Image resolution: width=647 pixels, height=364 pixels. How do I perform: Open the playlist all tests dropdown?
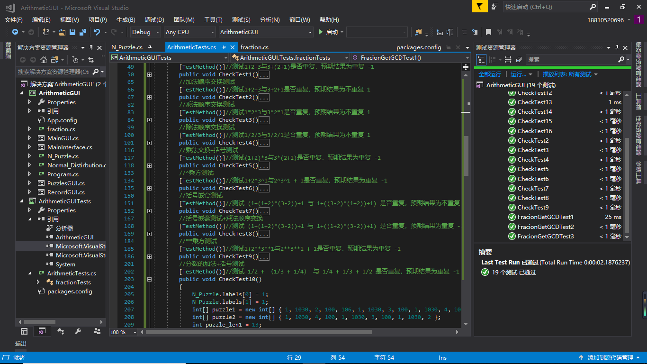pos(570,74)
